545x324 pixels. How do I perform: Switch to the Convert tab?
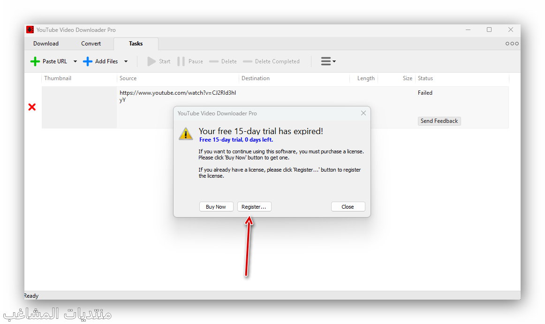(x=91, y=44)
